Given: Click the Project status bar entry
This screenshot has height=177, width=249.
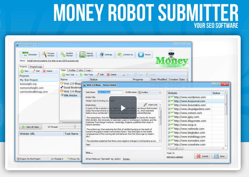Looking at the screenshot, I should pos(29,159).
